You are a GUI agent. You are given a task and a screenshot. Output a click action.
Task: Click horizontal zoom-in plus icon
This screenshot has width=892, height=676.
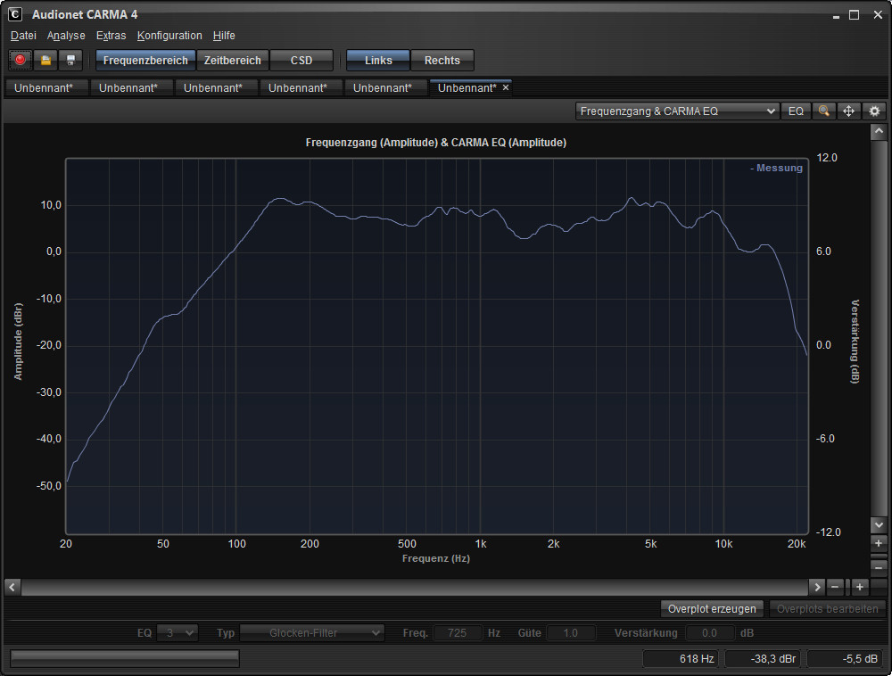click(860, 587)
